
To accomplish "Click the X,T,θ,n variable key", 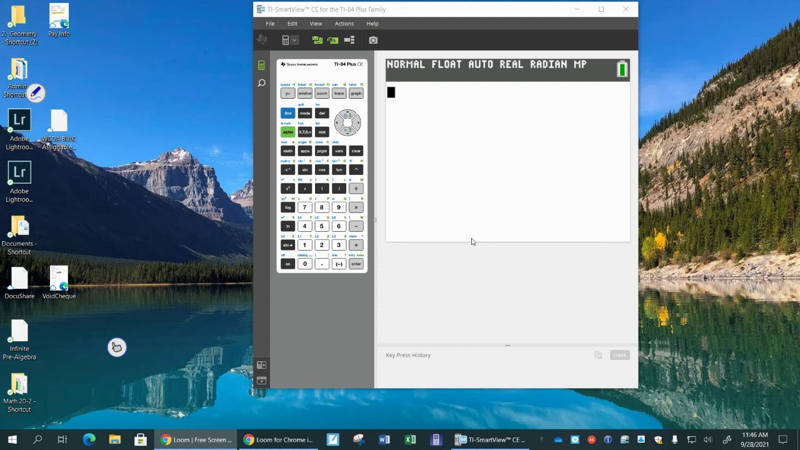I will (304, 132).
